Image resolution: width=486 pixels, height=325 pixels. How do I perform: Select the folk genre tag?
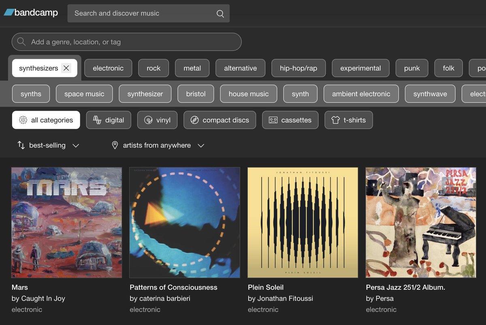click(449, 68)
